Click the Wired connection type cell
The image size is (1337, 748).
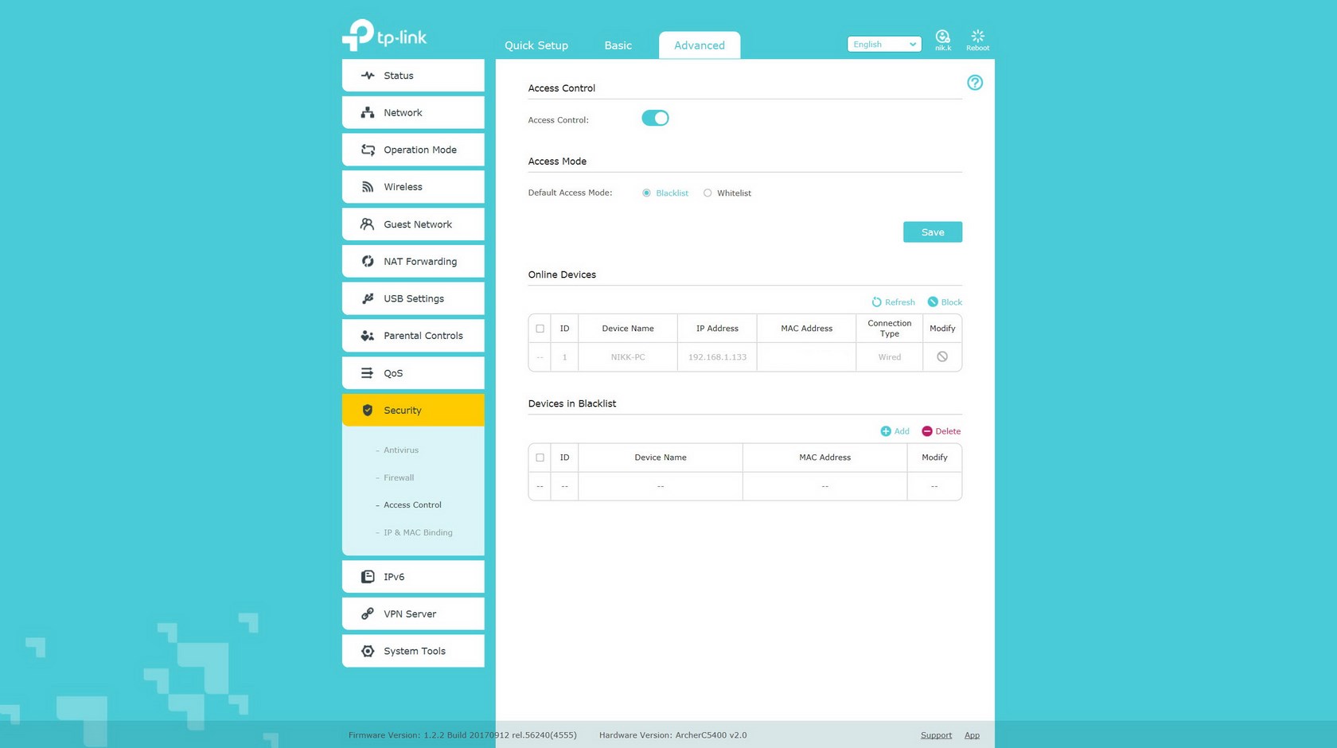coord(890,357)
